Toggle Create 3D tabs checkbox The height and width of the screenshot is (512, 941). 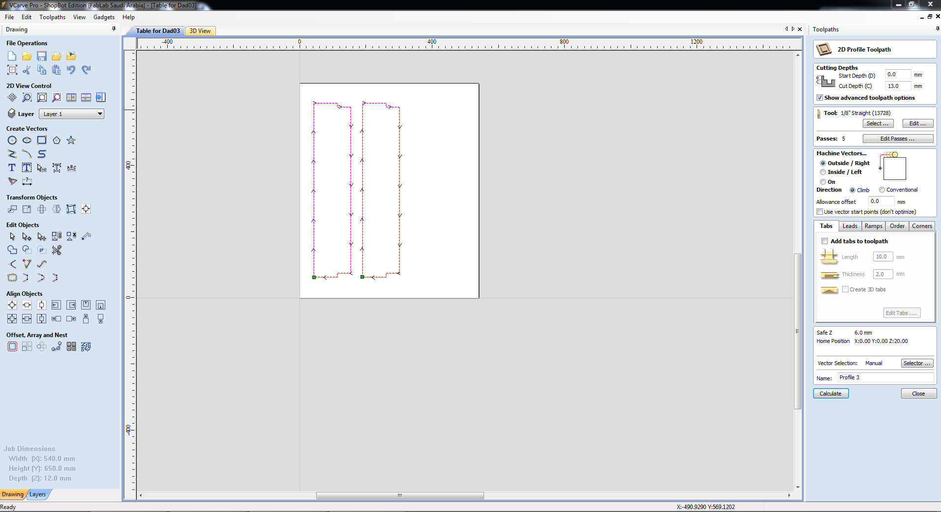(x=845, y=289)
